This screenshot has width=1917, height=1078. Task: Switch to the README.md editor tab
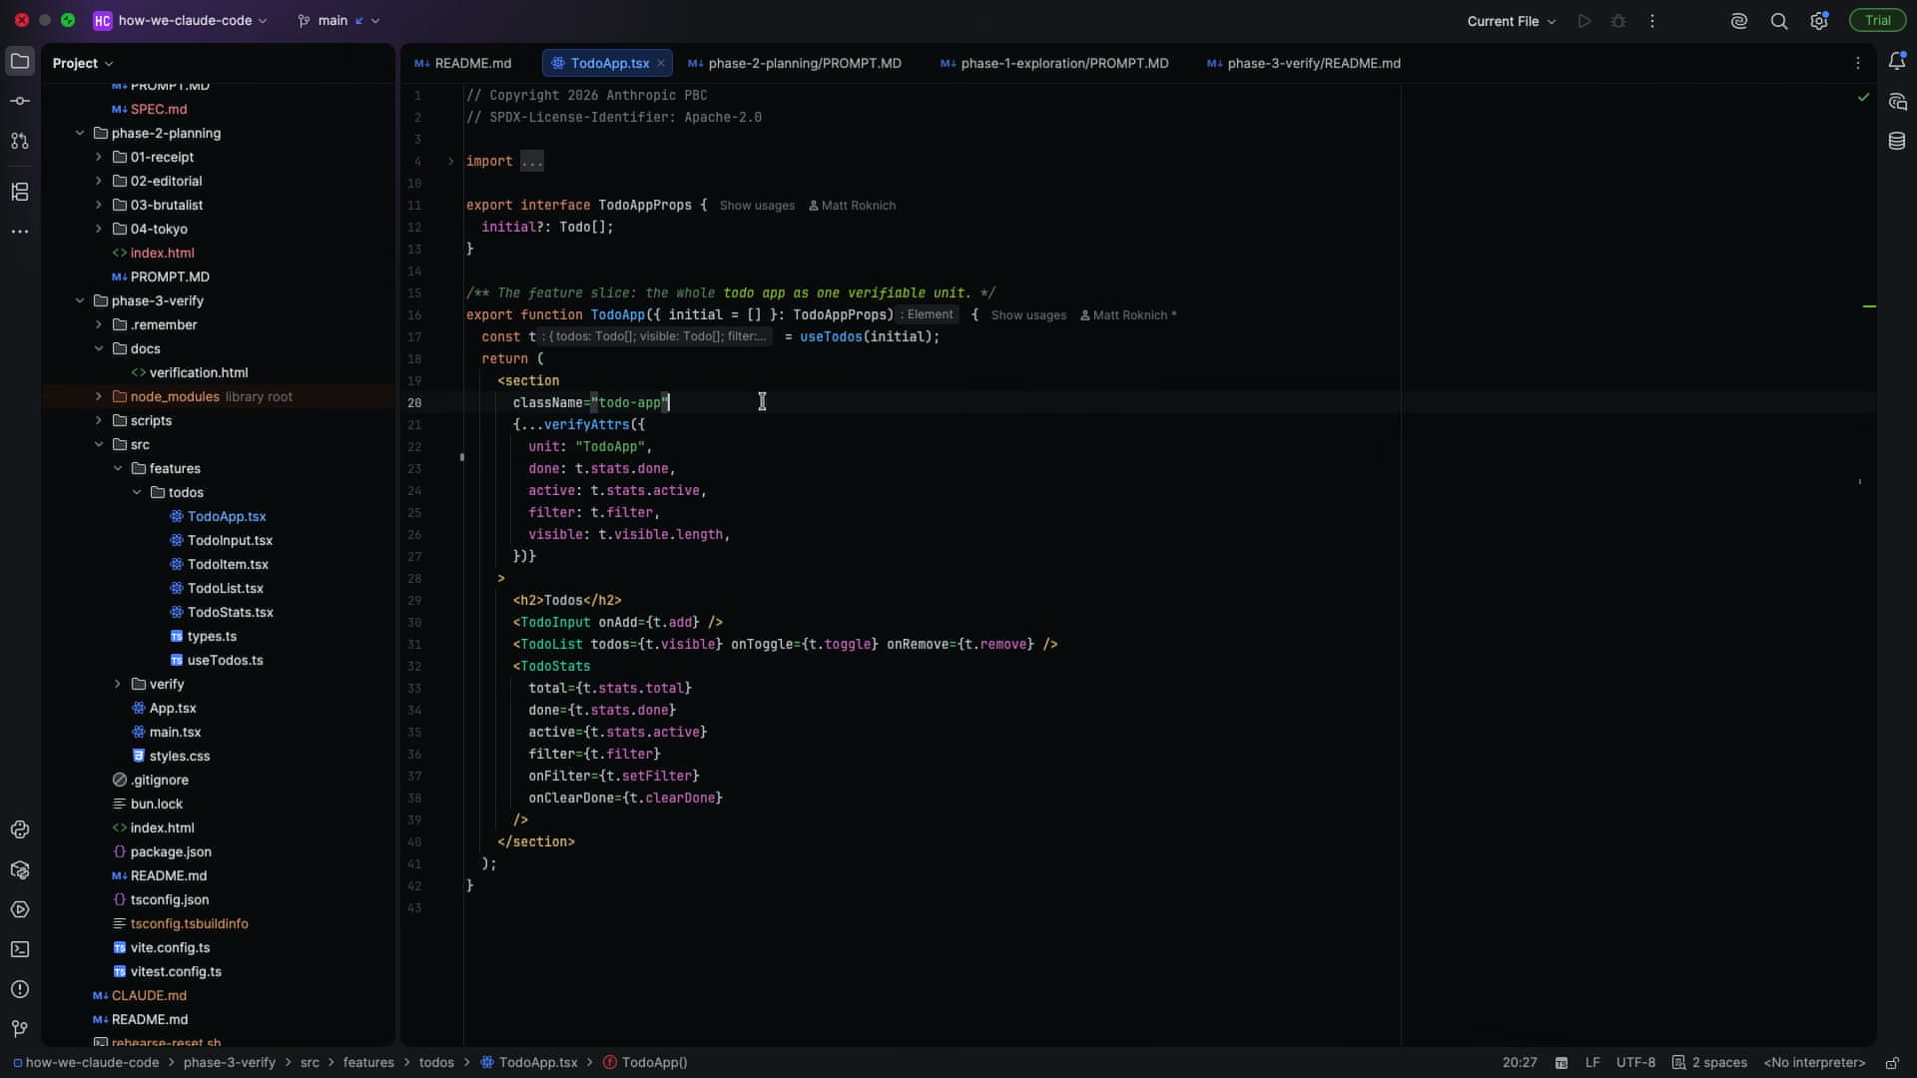[x=463, y=63]
